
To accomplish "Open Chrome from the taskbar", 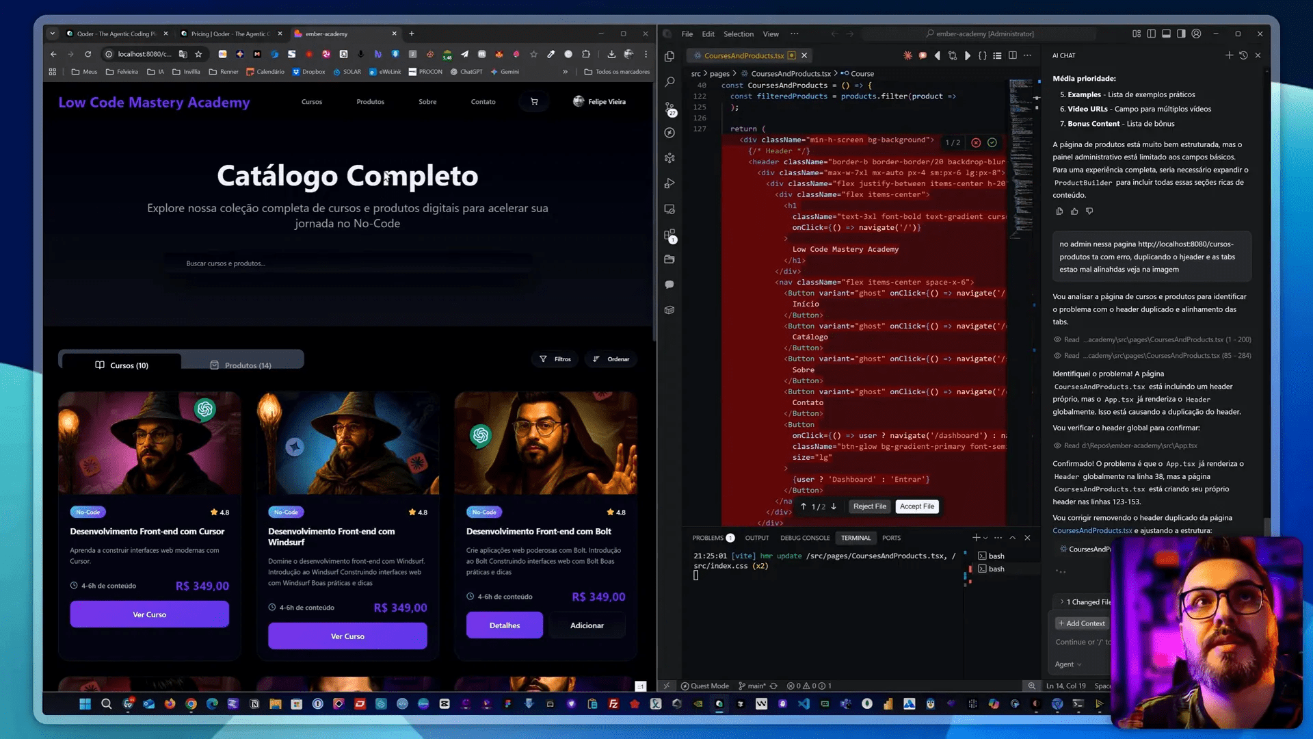I will point(191,703).
